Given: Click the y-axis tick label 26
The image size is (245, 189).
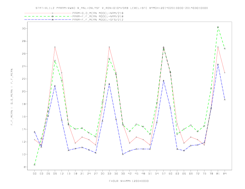Looking at the screenshot, I should [x=24, y=54].
